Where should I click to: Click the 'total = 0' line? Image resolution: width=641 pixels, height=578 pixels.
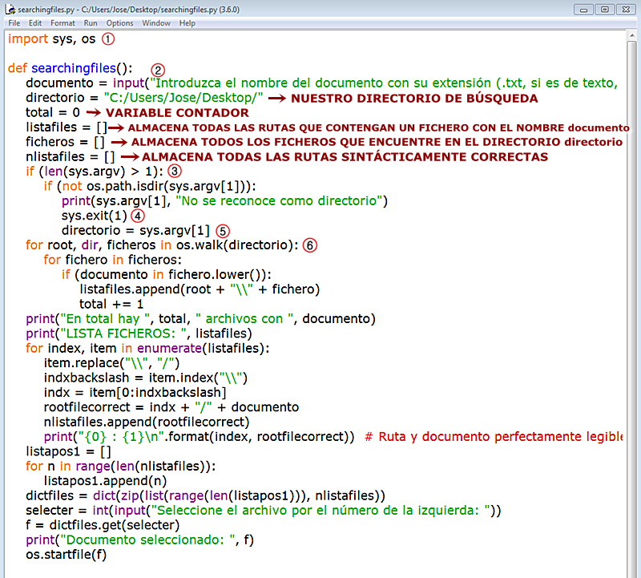[53, 112]
